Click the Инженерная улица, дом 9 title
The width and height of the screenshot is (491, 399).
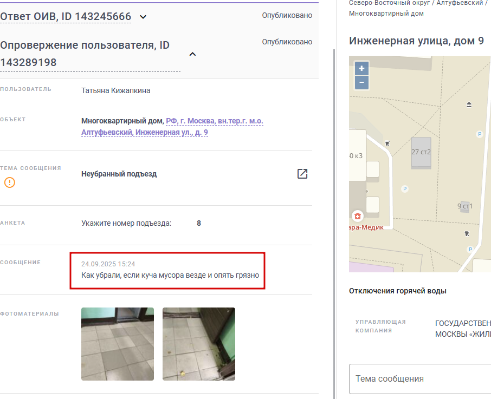click(416, 41)
